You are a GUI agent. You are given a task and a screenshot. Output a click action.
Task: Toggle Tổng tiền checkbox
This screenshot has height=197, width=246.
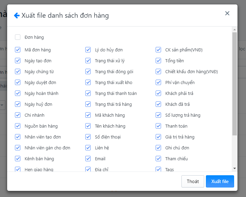(158, 61)
